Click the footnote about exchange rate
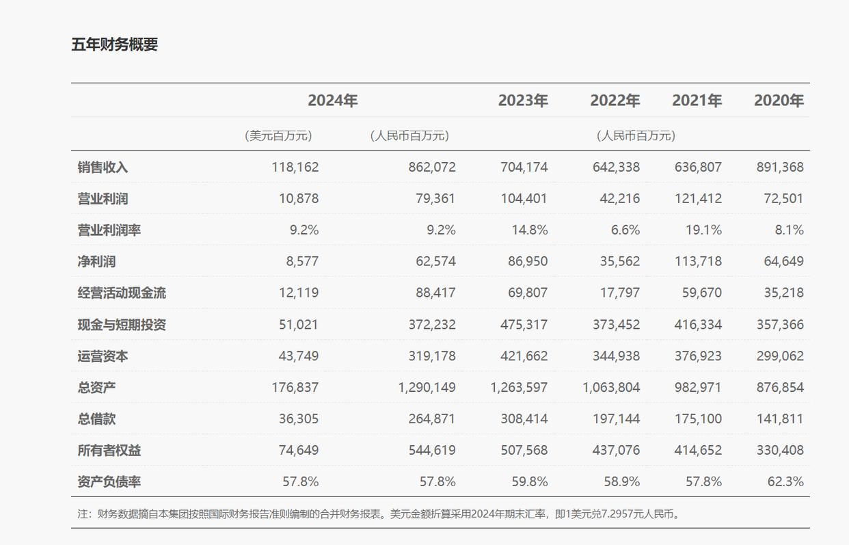The image size is (849, 545). pos(379,514)
